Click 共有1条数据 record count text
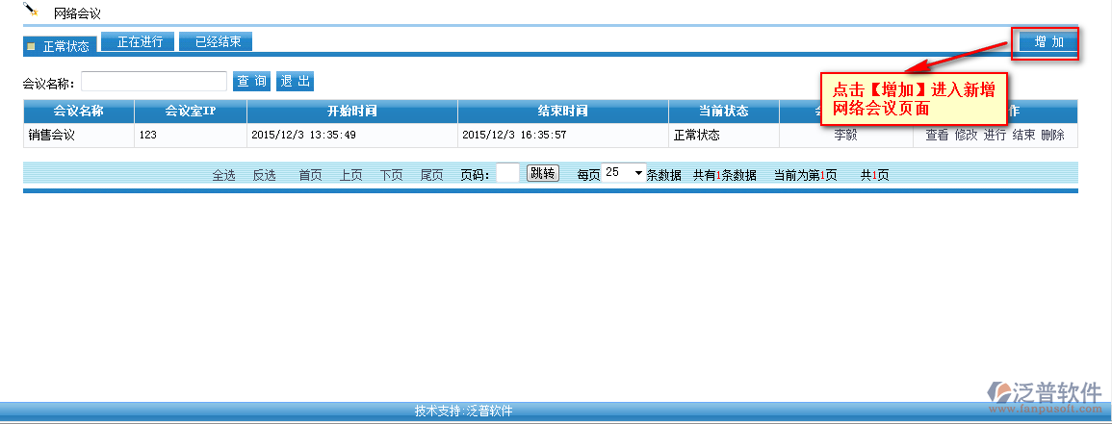 pyautogui.click(x=724, y=175)
